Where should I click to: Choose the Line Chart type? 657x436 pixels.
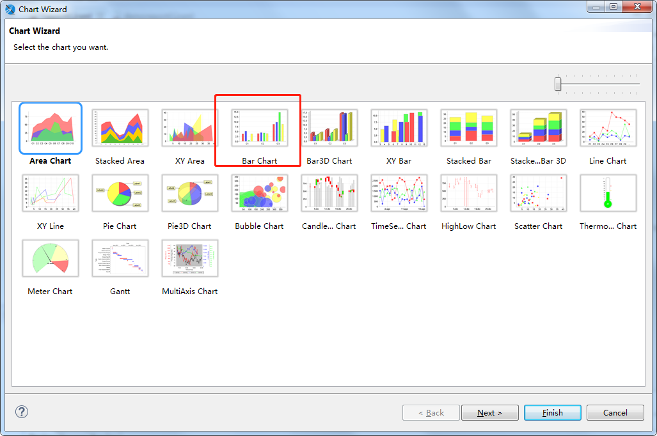pos(607,128)
